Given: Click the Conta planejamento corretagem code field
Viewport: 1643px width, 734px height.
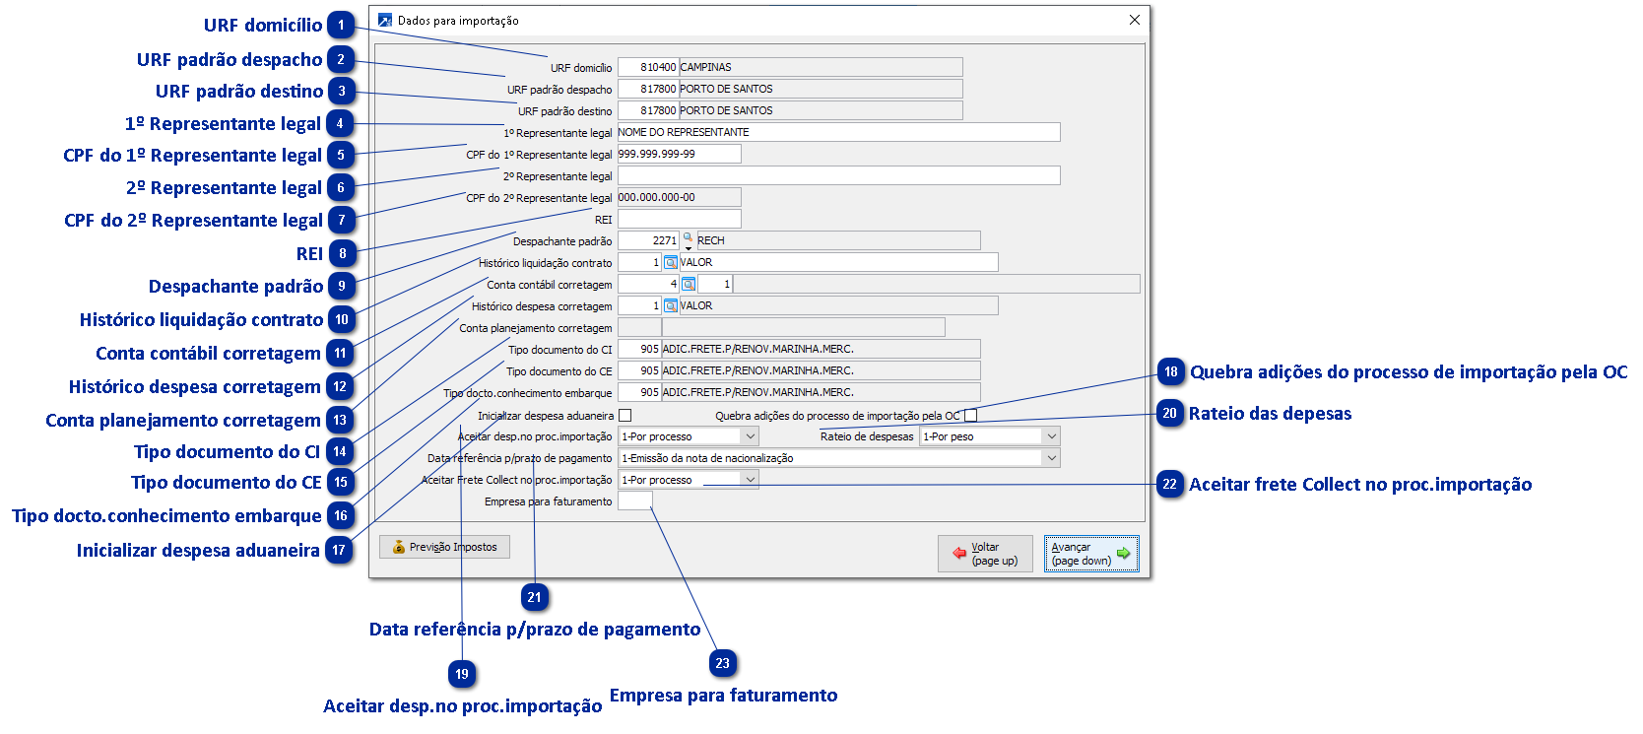Looking at the screenshot, I should coord(639,327).
